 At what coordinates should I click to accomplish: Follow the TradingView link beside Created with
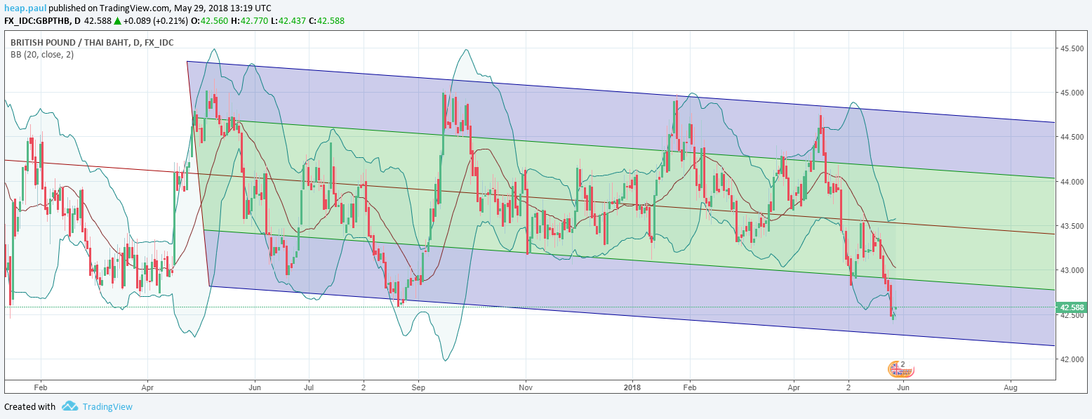tap(107, 406)
